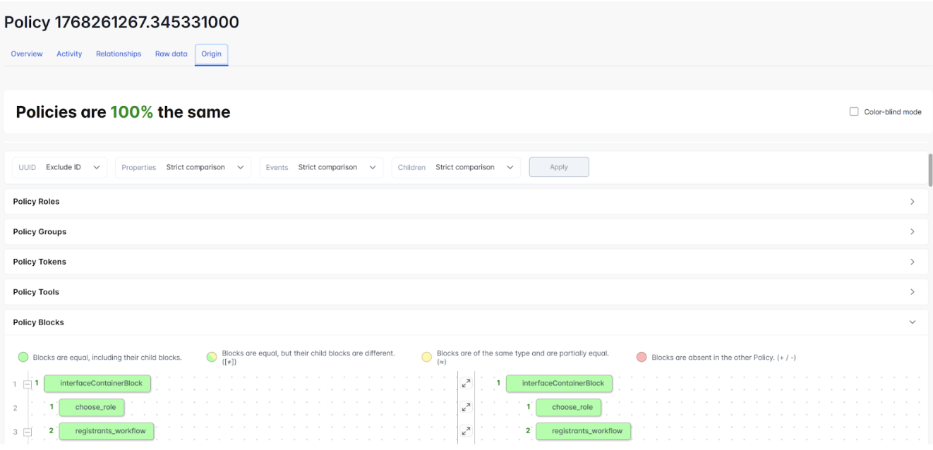Open the Events Strict comparison dropdown
Image resolution: width=933 pixels, height=450 pixels.
point(320,167)
